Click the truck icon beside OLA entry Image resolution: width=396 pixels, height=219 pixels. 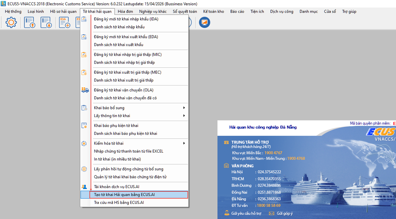(85, 90)
